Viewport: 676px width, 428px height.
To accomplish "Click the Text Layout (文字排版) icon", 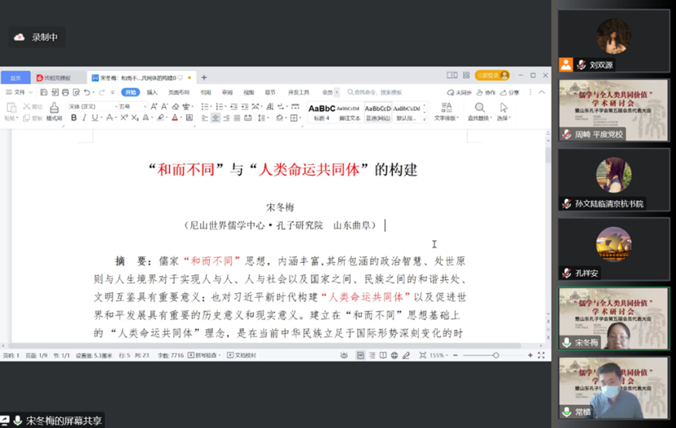I will (x=446, y=108).
